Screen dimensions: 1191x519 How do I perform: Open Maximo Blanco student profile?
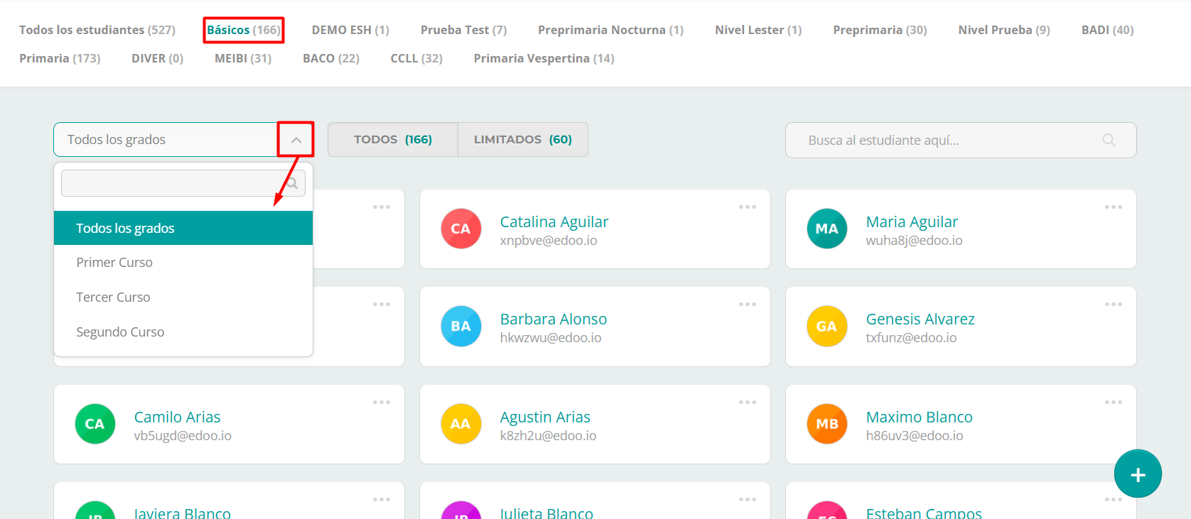(x=920, y=417)
